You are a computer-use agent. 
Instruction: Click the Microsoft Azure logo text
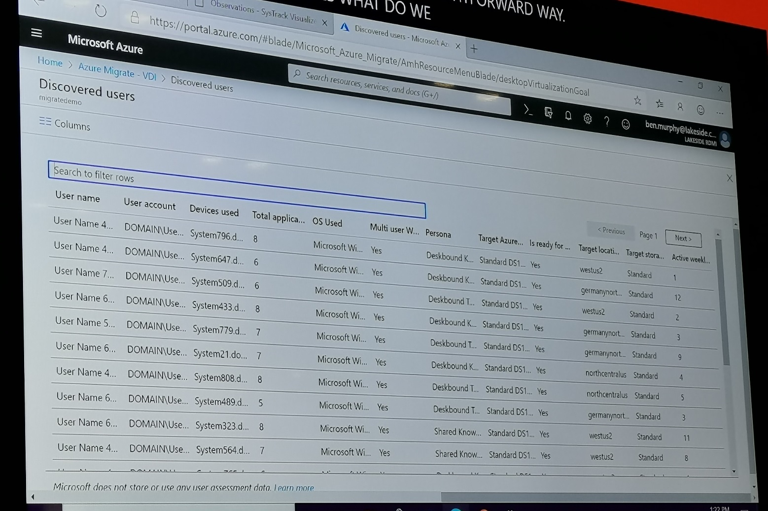tap(105, 44)
